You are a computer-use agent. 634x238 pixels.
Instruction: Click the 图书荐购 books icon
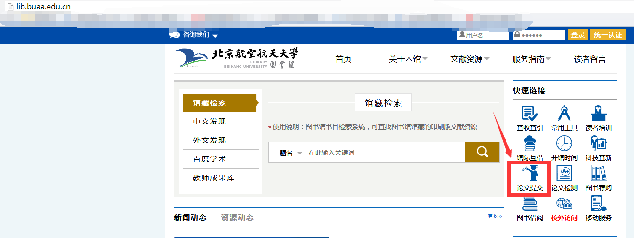(x=598, y=174)
